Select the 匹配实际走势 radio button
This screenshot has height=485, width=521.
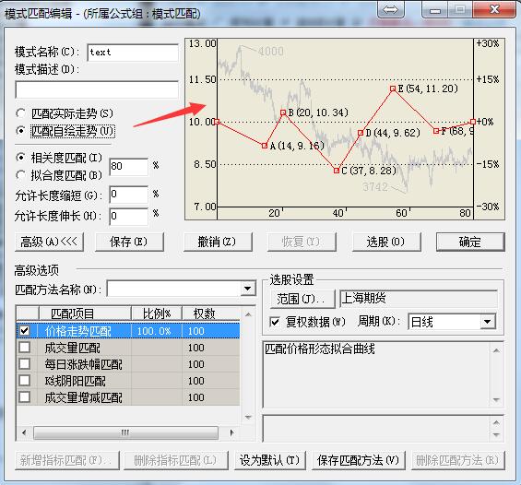[x=20, y=113]
